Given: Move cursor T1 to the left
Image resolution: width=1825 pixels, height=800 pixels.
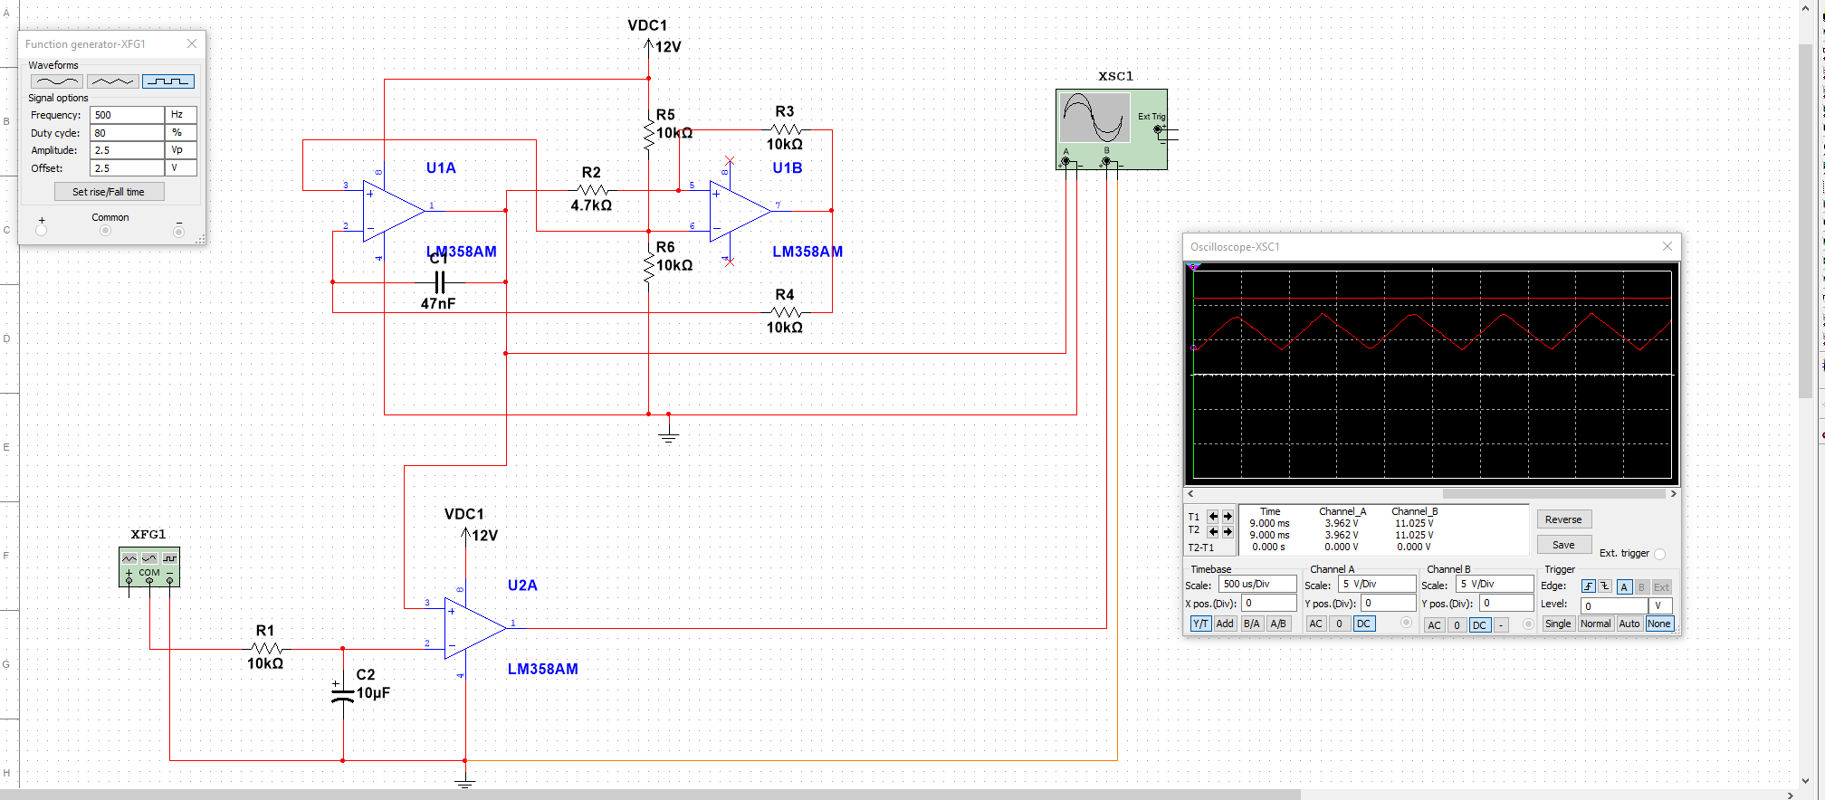Looking at the screenshot, I should click(x=1213, y=517).
